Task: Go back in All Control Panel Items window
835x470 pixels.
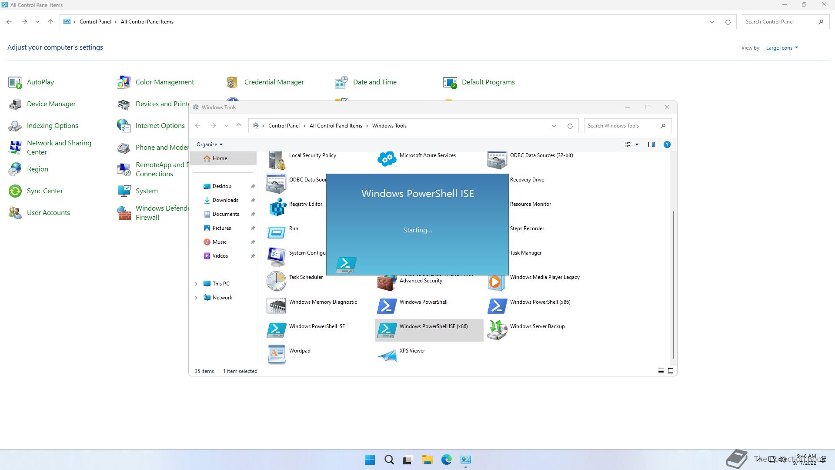Action: [x=9, y=22]
